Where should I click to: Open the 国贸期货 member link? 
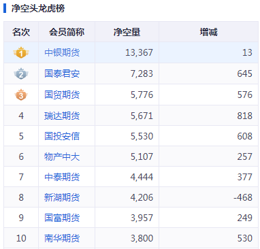62,95
